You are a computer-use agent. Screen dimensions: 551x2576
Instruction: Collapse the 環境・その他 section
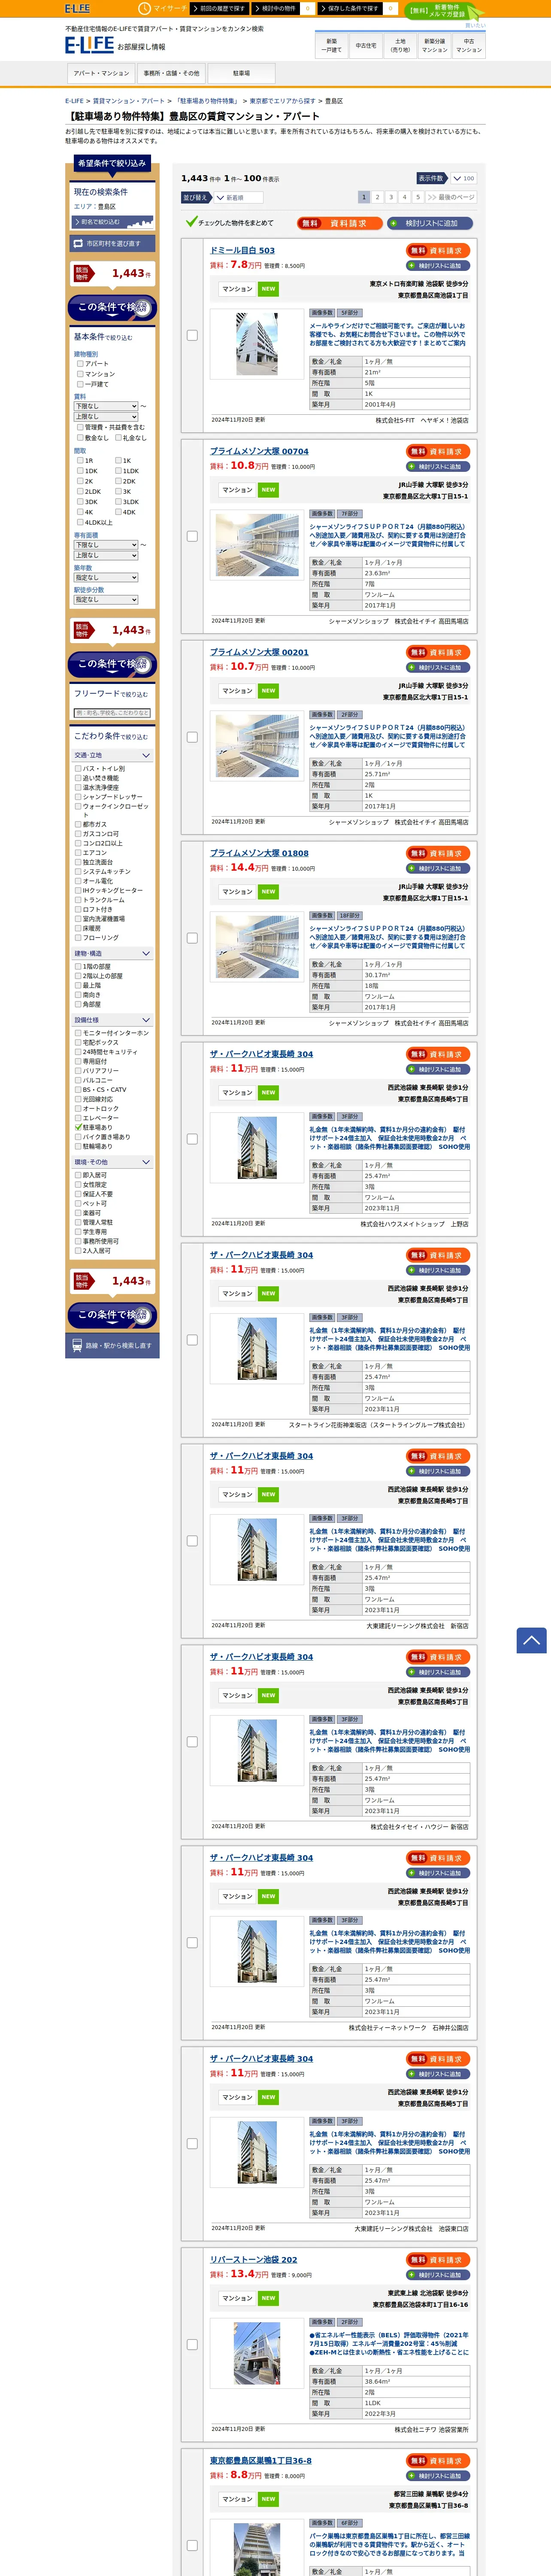[112, 1162]
